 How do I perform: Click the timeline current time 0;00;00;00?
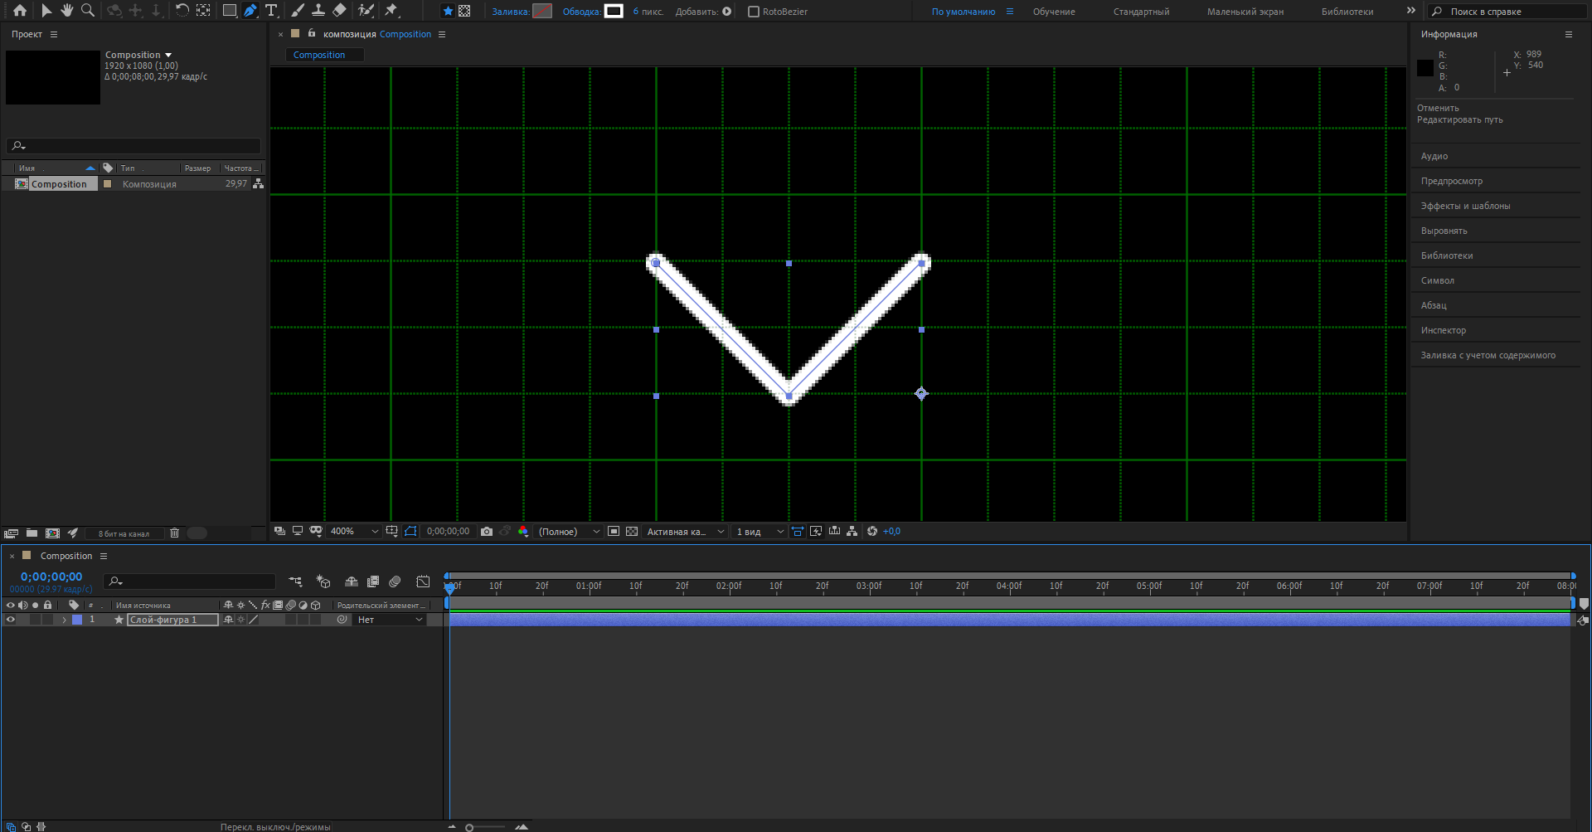[51, 577]
